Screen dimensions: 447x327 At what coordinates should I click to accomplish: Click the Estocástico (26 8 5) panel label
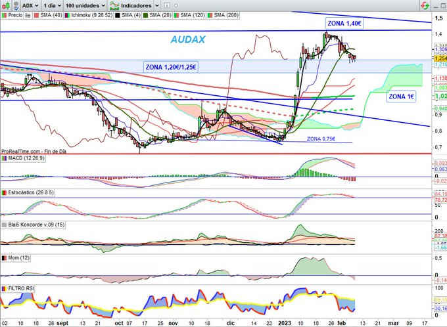(30, 192)
